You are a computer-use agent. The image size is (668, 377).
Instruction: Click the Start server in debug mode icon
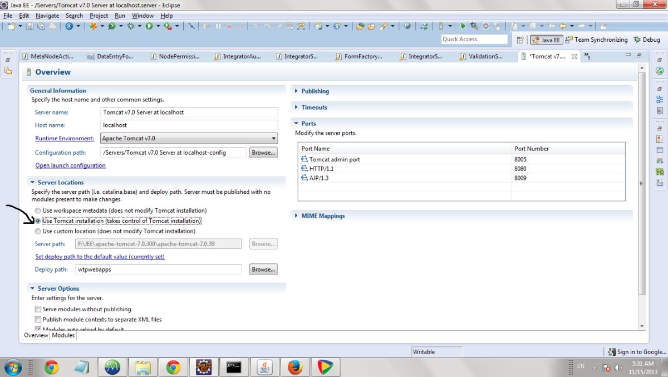tap(474, 26)
